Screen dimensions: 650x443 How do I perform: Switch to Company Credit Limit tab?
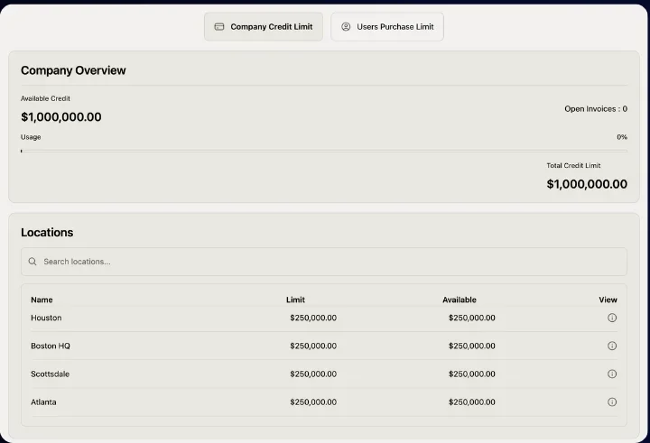(x=264, y=26)
